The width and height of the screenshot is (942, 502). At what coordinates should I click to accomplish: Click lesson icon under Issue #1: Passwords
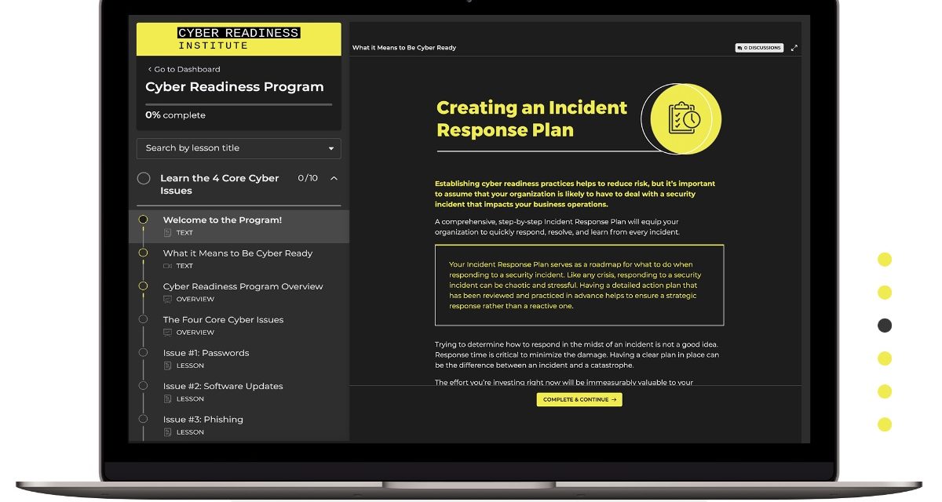167,366
